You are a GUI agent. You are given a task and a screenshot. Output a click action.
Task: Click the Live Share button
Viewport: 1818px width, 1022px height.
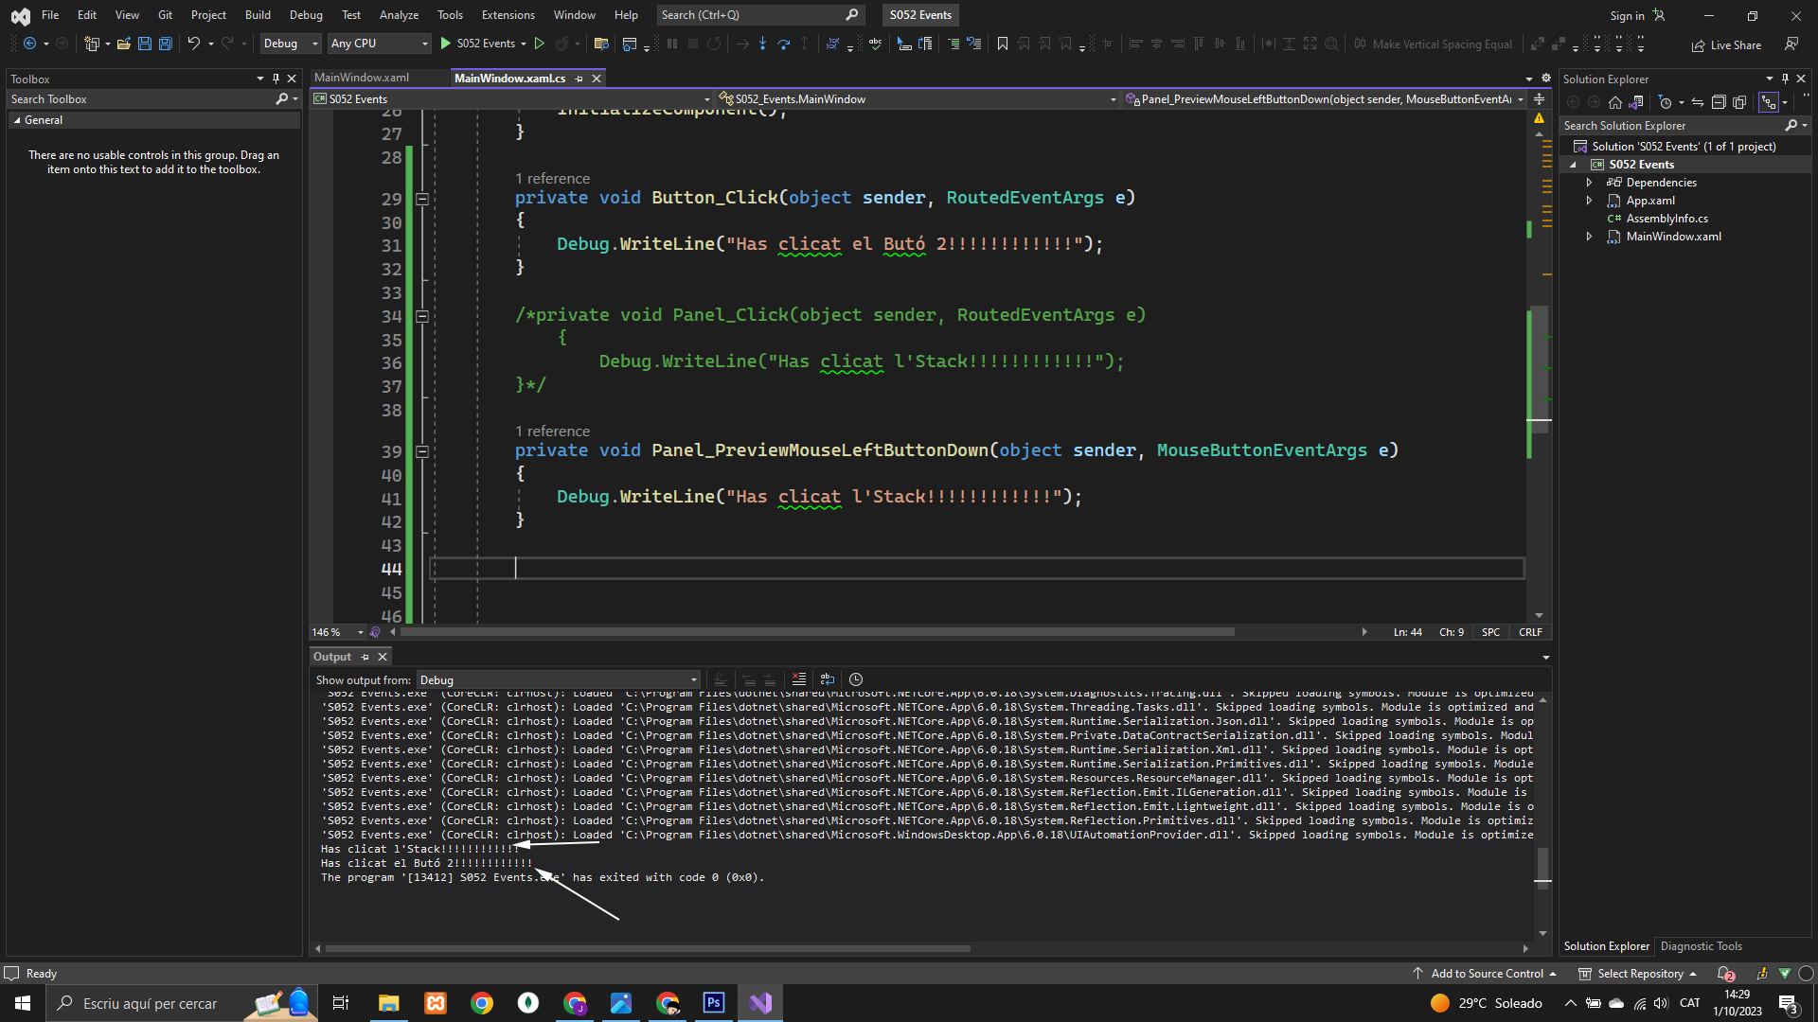pyautogui.click(x=1726, y=44)
